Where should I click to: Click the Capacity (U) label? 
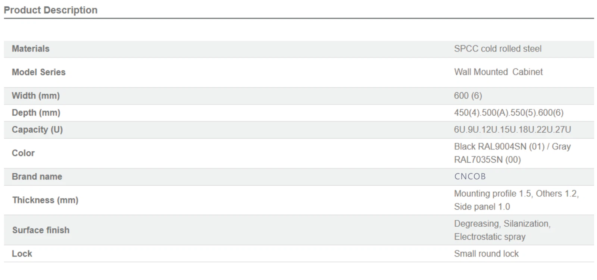(x=37, y=130)
